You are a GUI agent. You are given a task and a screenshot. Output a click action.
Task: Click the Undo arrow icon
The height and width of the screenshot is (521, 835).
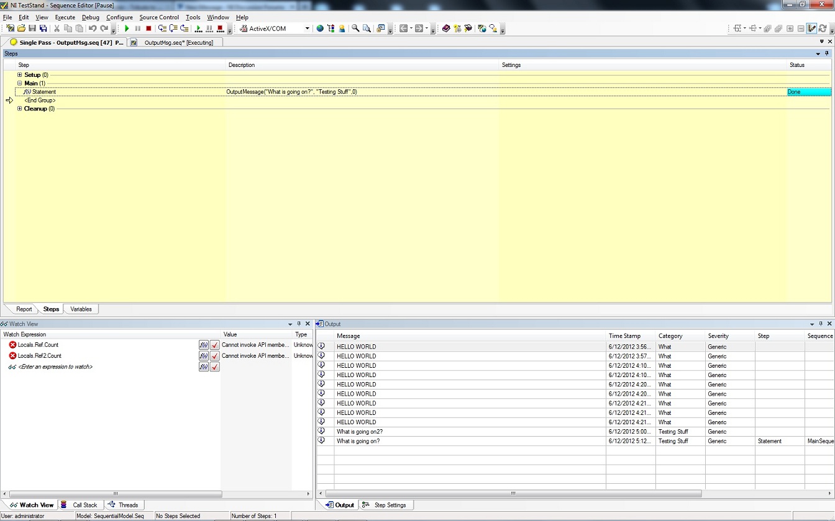pyautogui.click(x=92, y=29)
